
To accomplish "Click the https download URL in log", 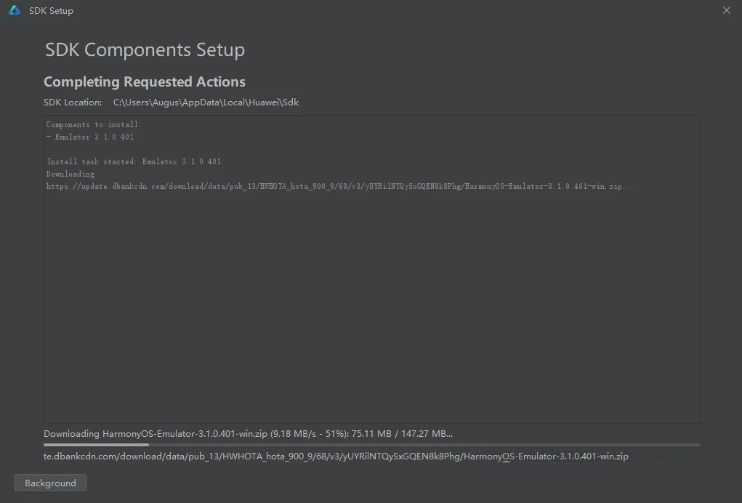I will [x=339, y=186].
